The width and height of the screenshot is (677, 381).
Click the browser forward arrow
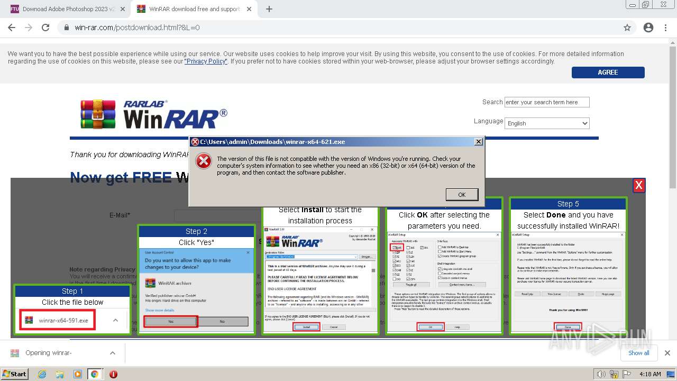pyautogui.click(x=29, y=28)
